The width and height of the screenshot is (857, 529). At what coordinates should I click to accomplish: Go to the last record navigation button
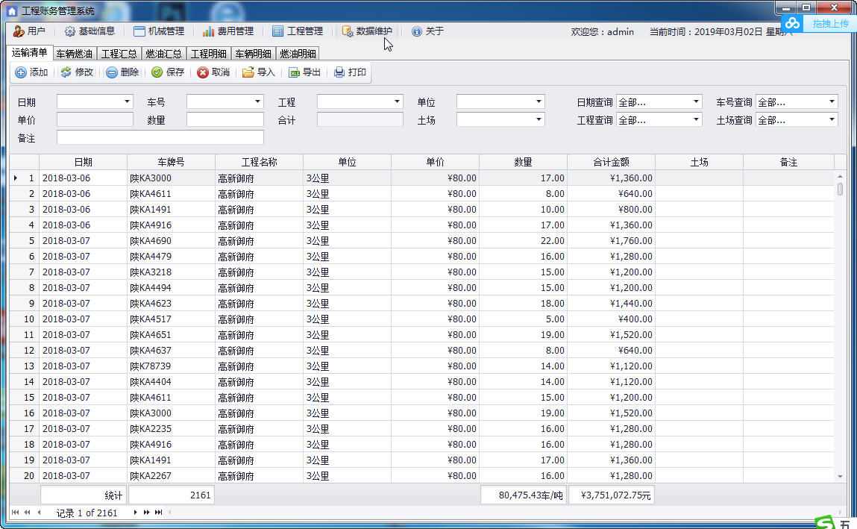tap(159, 512)
